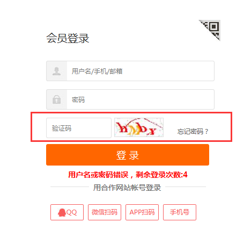Click the 用合作网站帐号登录 label
The width and height of the screenshot is (251, 251).
tap(127, 188)
